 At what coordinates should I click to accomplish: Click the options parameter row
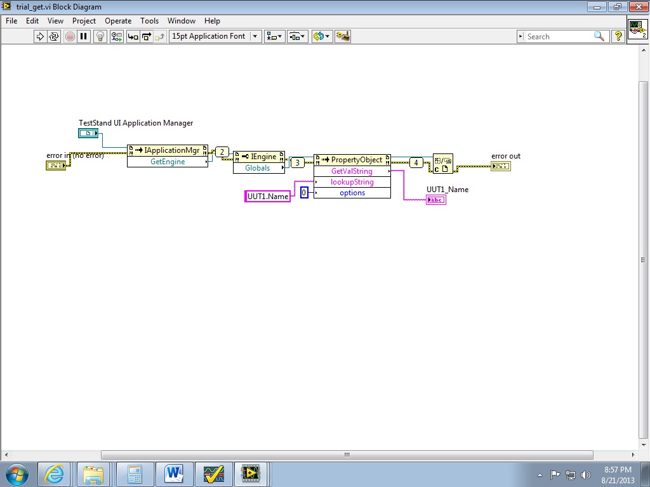point(352,193)
